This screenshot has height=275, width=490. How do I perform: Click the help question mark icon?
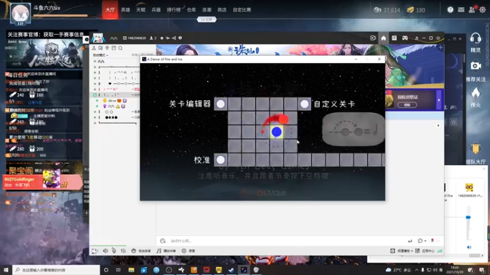coord(450,10)
